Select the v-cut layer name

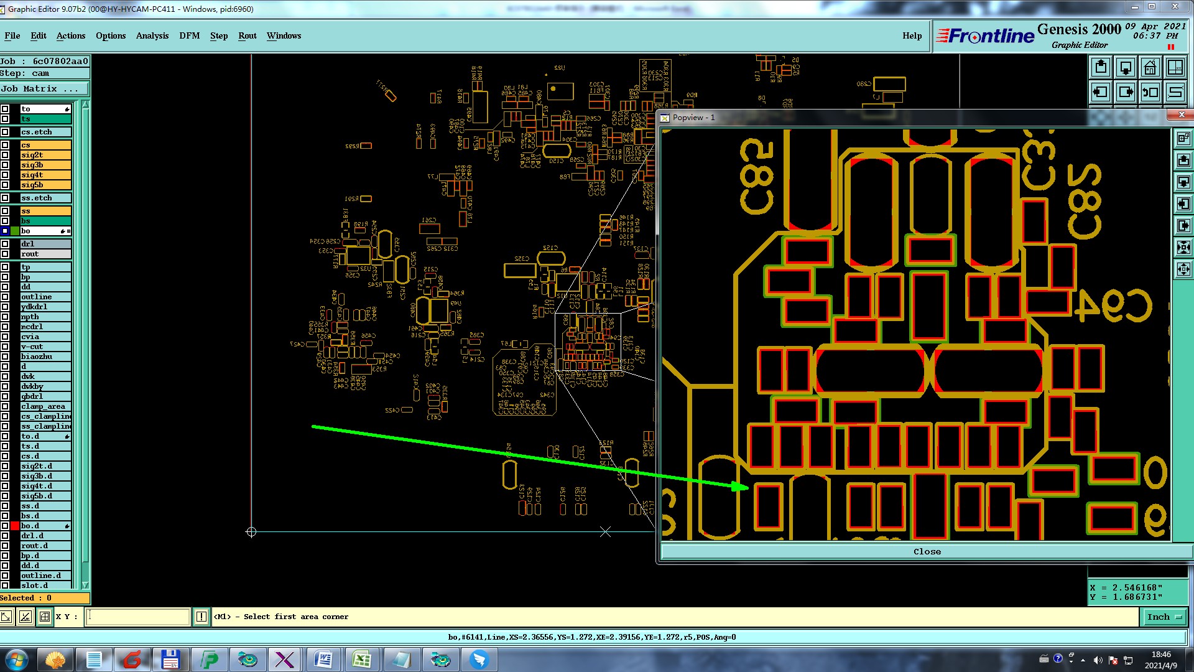point(45,347)
